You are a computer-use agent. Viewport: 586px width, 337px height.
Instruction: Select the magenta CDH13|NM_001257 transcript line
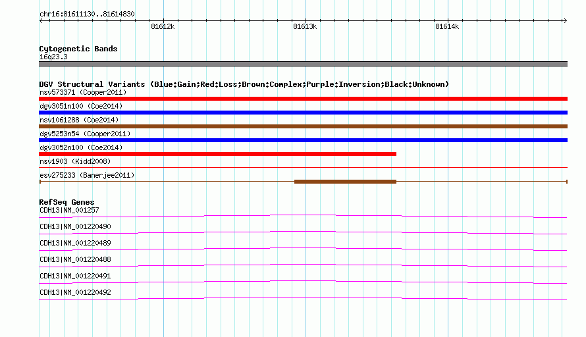(303, 216)
